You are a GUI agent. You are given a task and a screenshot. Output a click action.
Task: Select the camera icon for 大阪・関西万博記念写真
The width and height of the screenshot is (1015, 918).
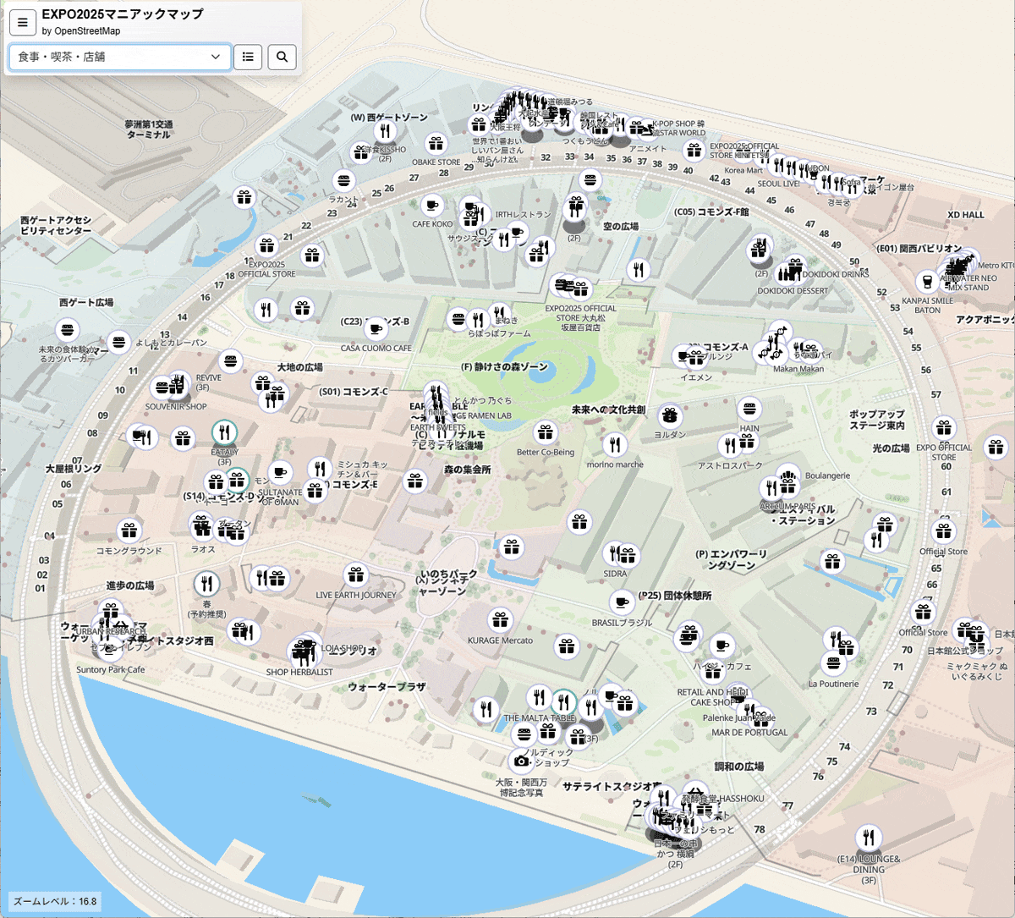coord(522,761)
